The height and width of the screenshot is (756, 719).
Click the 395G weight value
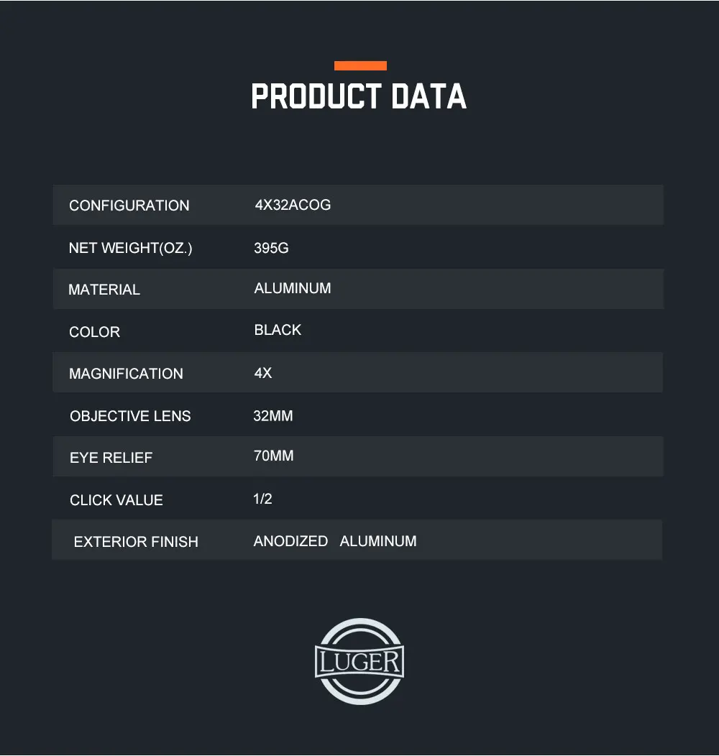pos(271,248)
